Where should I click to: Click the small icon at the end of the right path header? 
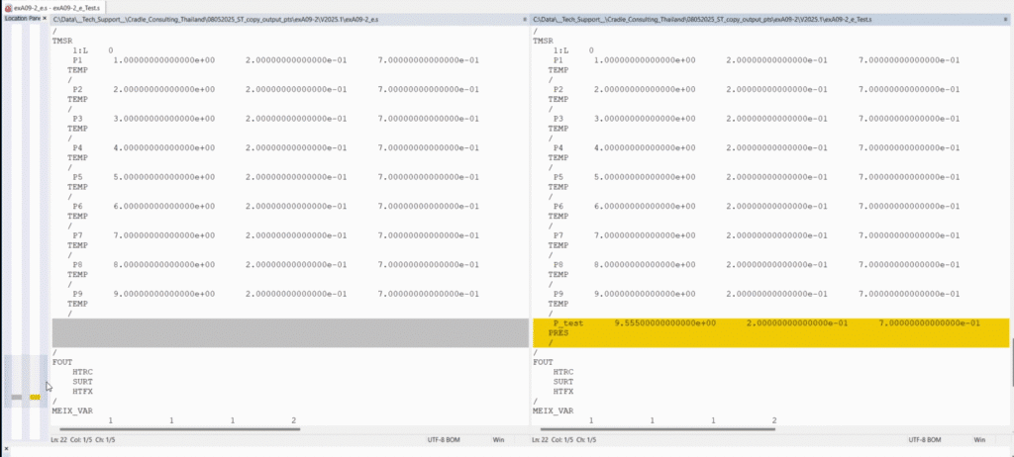(x=1005, y=20)
